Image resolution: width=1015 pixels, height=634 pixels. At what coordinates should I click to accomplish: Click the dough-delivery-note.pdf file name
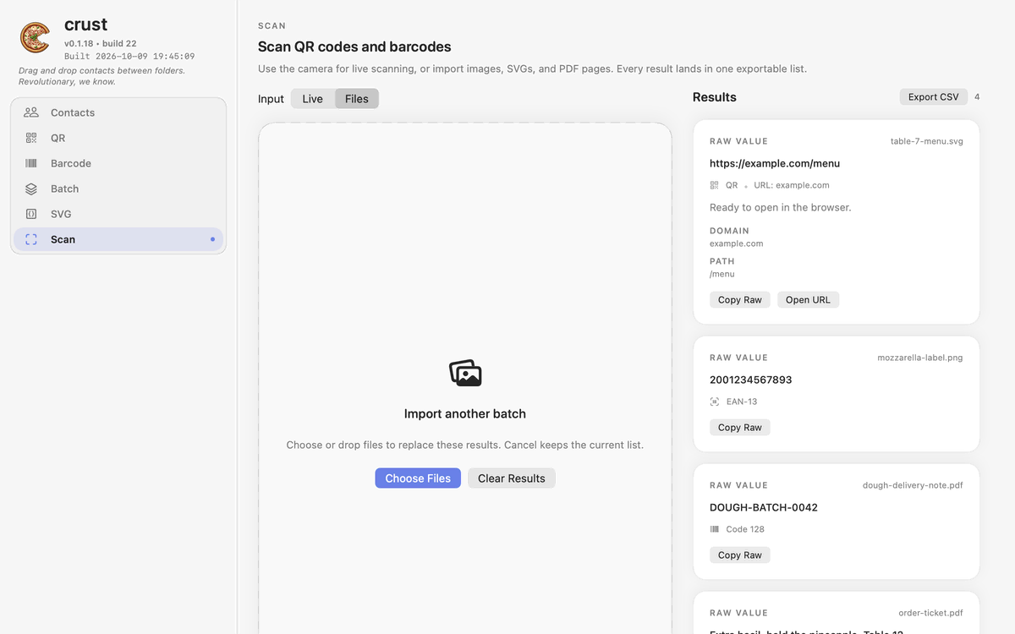pyautogui.click(x=913, y=485)
